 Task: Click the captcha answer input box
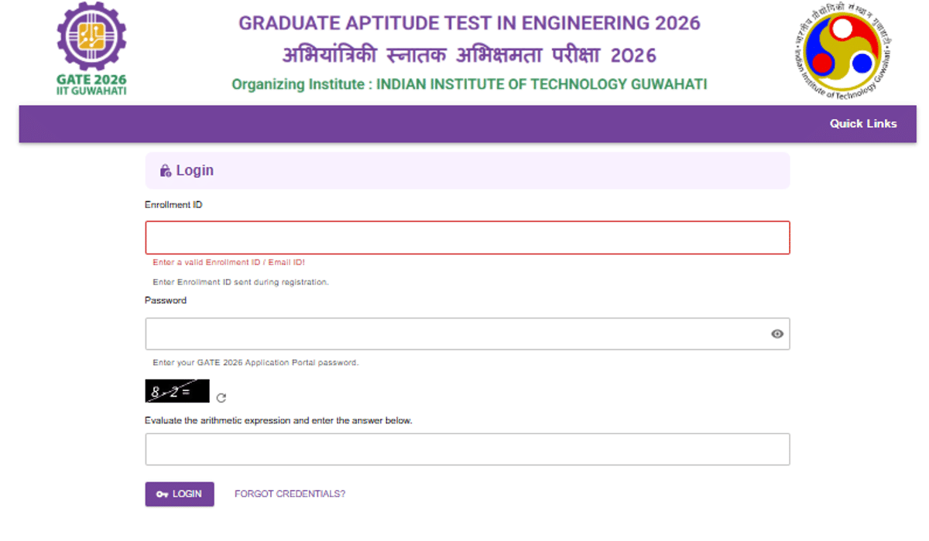click(x=468, y=448)
